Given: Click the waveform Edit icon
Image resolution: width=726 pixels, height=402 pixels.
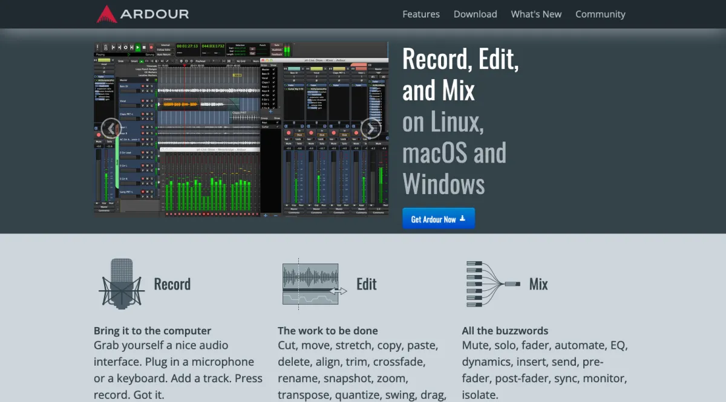Looking at the screenshot, I should (315, 284).
